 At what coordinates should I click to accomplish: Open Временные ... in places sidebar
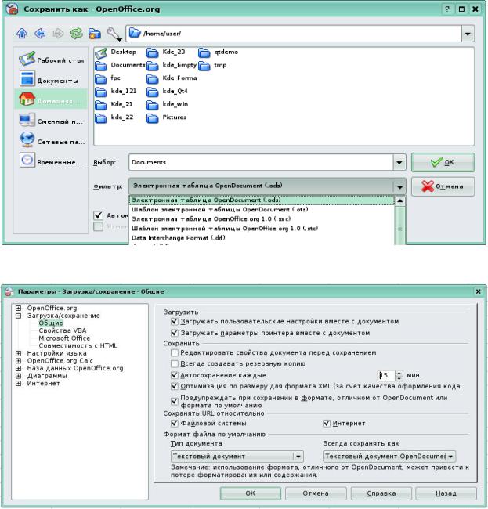(x=51, y=161)
